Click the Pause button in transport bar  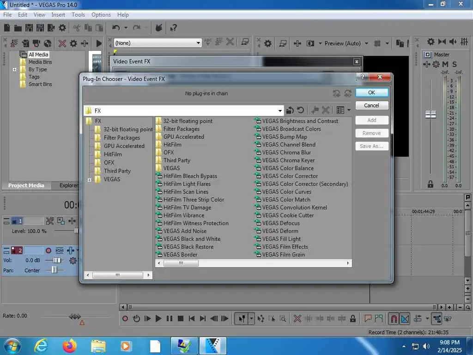click(x=169, y=318)
